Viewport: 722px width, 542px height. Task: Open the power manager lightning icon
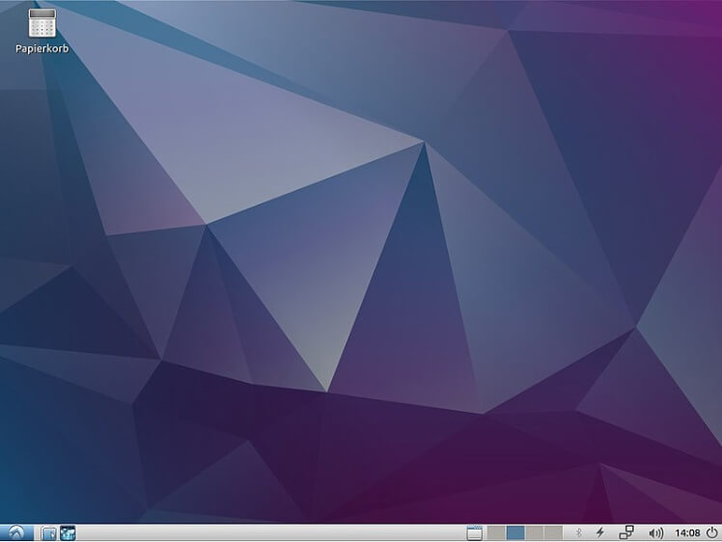point(600,532)
